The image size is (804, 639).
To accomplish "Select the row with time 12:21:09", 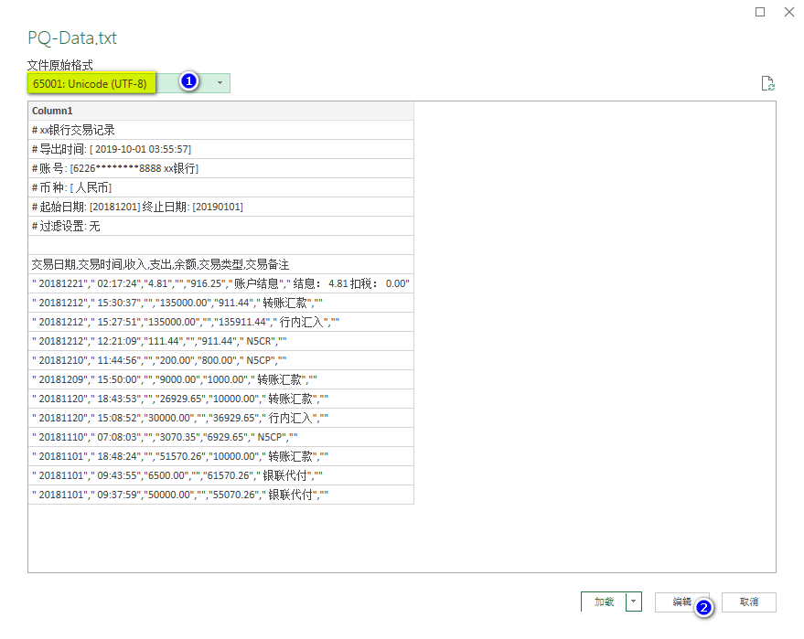I will 220,341.
